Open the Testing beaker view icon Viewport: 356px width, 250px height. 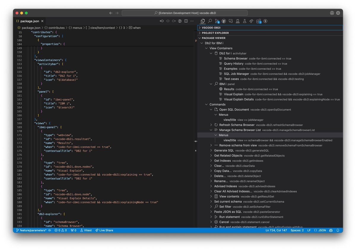[x=245, y=21]
